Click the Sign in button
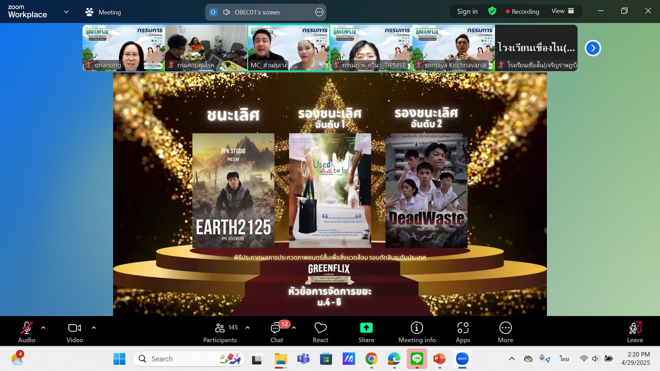This screenshot has width=660, height=371. [x=467, y=11]
